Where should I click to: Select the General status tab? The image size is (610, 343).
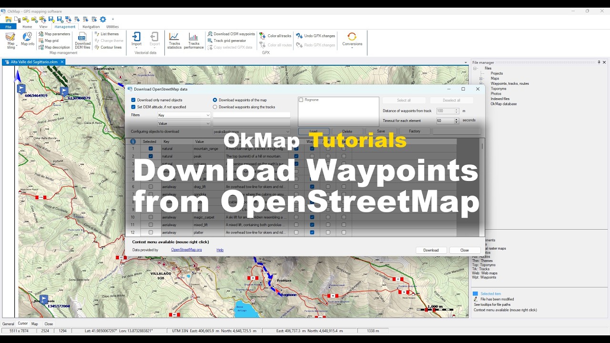click(x=8, y=323)
